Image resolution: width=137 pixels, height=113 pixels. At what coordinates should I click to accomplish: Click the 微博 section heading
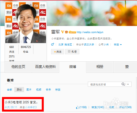tap(10, 80)
